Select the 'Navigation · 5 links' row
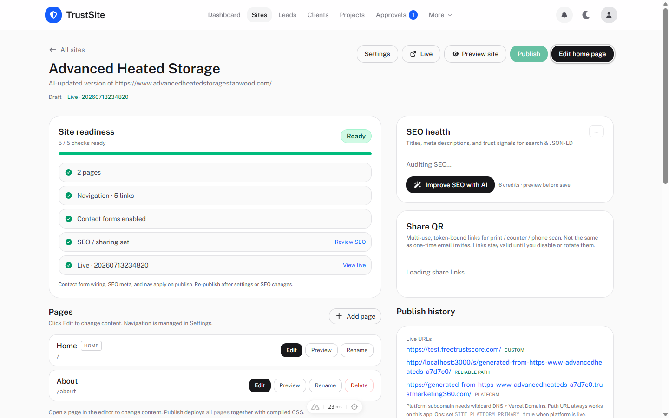Viewport: 669px width, 418px height. (x=215, y=196)
